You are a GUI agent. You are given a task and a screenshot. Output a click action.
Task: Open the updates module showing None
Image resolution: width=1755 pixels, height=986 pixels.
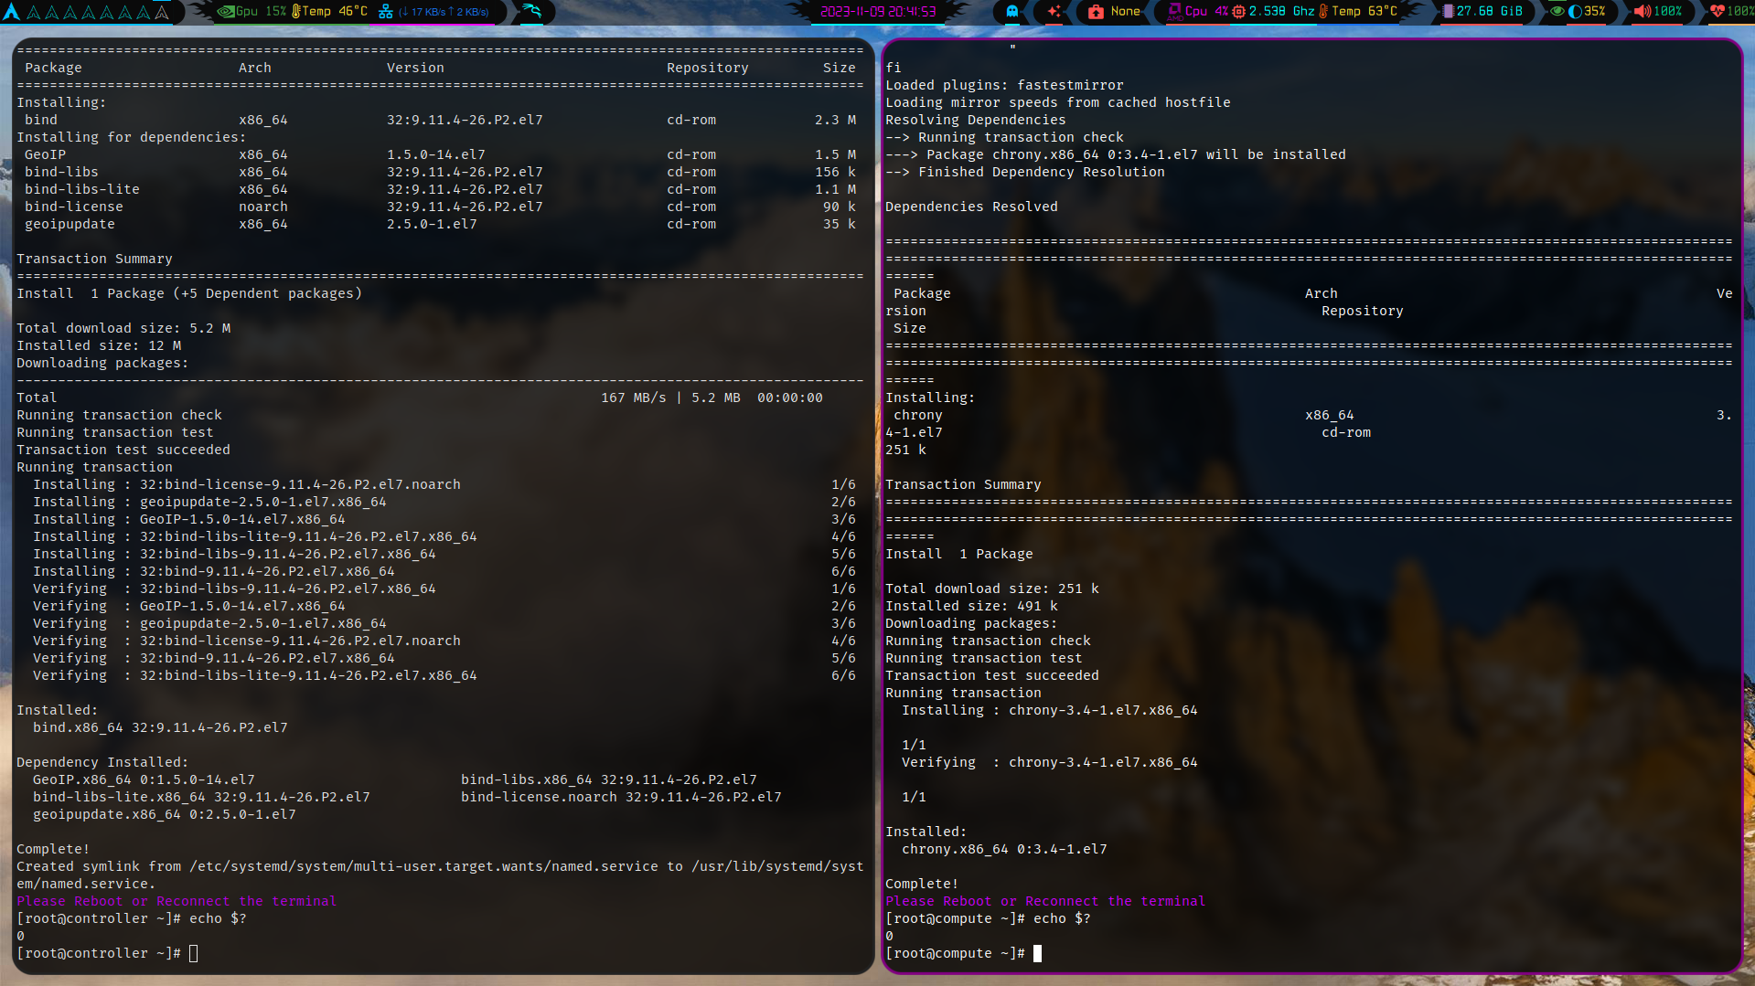pos(1114,12)
